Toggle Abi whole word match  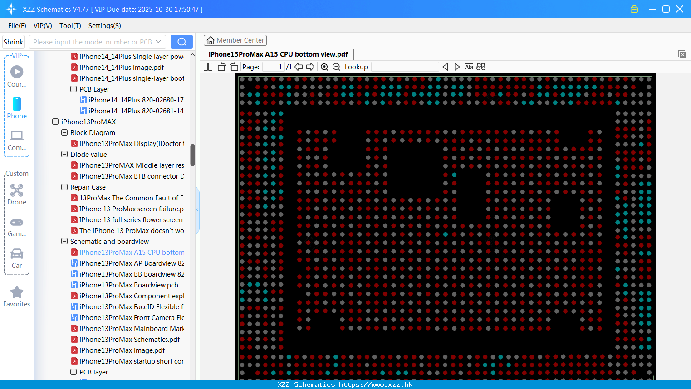(x=469, y=67)
